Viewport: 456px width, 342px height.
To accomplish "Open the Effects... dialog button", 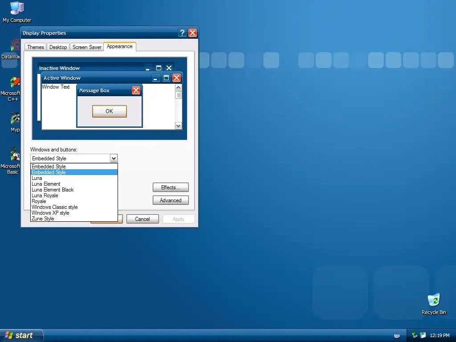I will point(171,187).
